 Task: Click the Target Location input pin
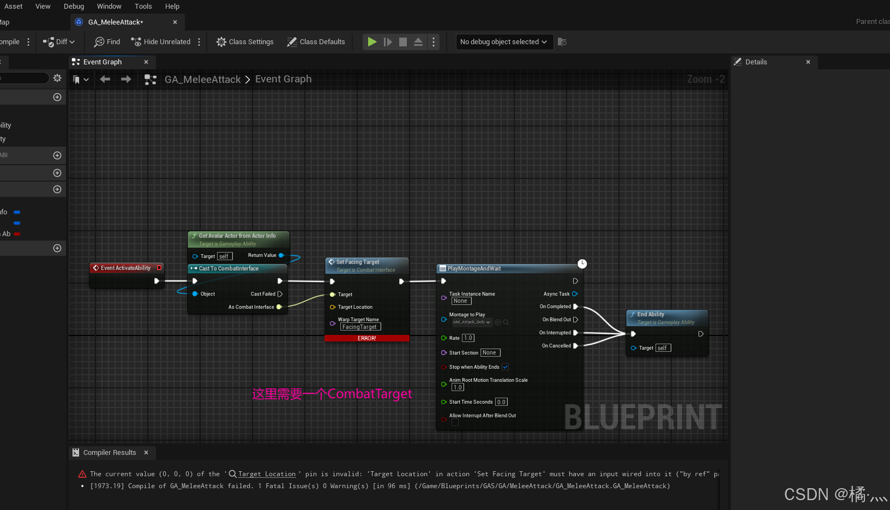pyautogui.click(x=333, y=307)
